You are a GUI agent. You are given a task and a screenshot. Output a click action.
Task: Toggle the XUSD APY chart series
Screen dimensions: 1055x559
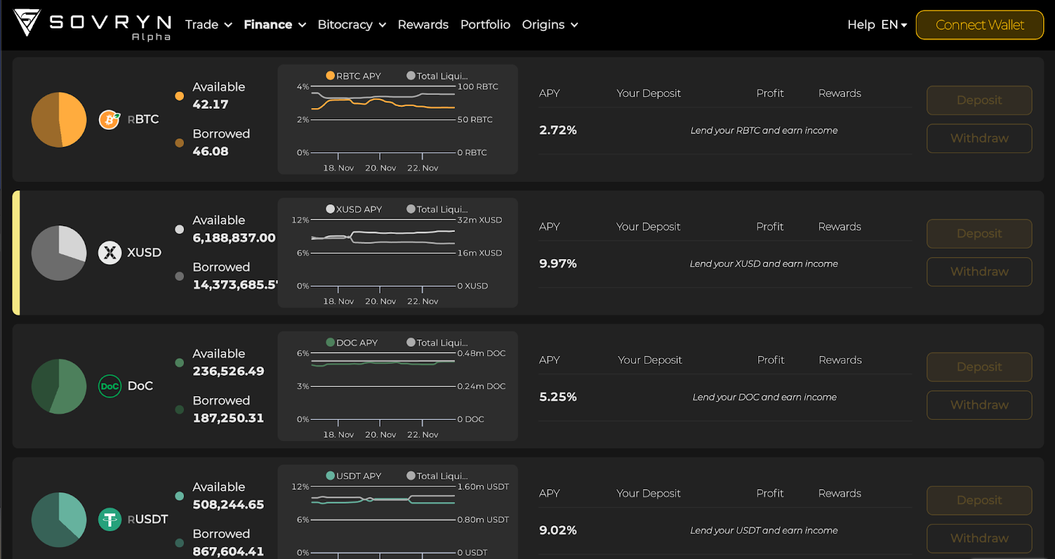click(x=354, y=209)
